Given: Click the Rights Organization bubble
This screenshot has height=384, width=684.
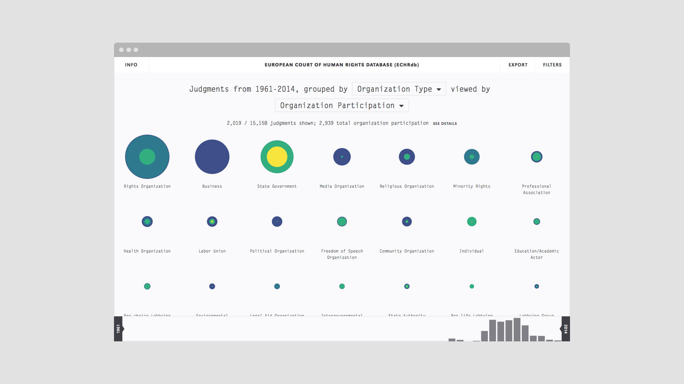Looking at the screenshot, I should (x=147, y=157).
